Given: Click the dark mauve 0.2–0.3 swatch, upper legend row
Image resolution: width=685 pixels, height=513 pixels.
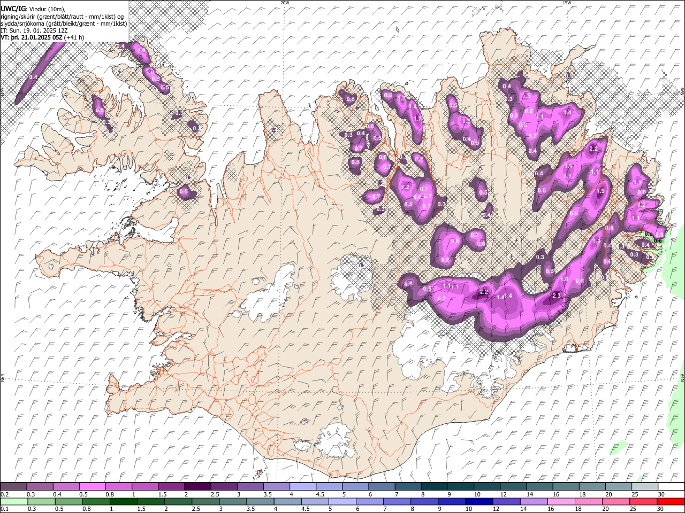Looking at the screenshot, I should click(x=14, y=487).
